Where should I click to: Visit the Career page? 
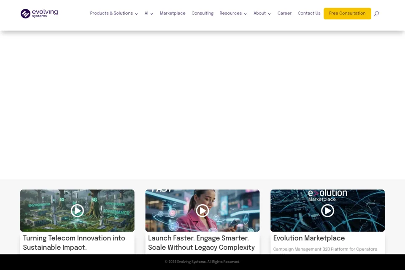(284, 13)
